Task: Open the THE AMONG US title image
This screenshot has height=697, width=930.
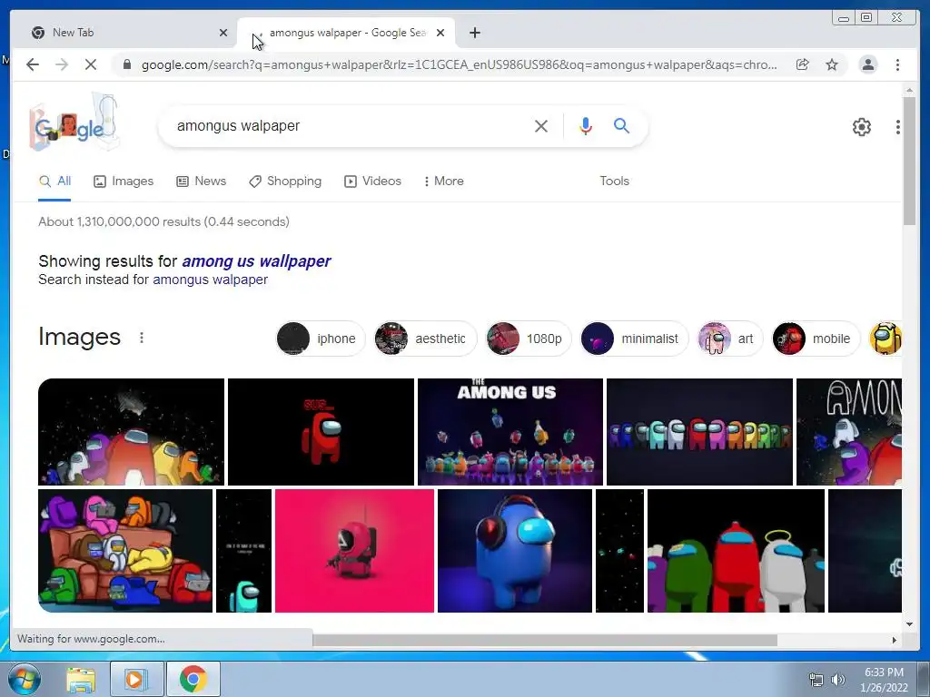Action: tap(510, 432)
